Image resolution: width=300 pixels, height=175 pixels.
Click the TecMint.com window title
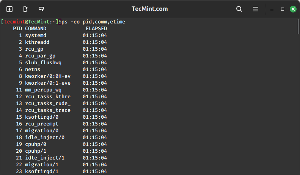click(x=149, y=9)
